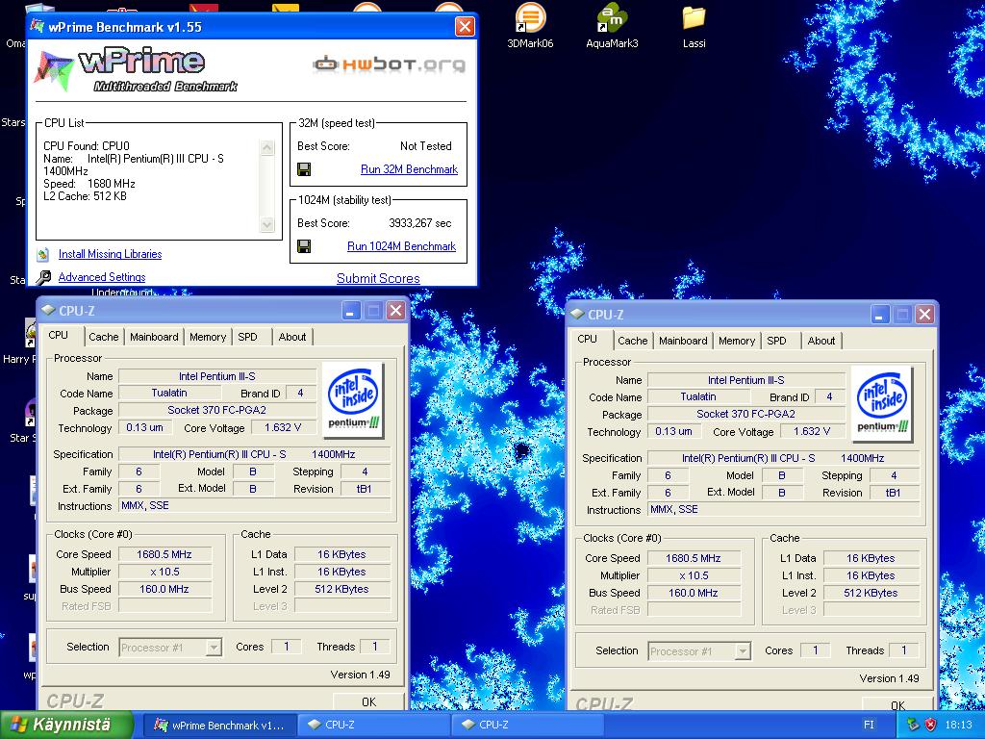Open the Käynnistä start menu
The height and width of the screenshot is (739, 985).
point(66,725)
